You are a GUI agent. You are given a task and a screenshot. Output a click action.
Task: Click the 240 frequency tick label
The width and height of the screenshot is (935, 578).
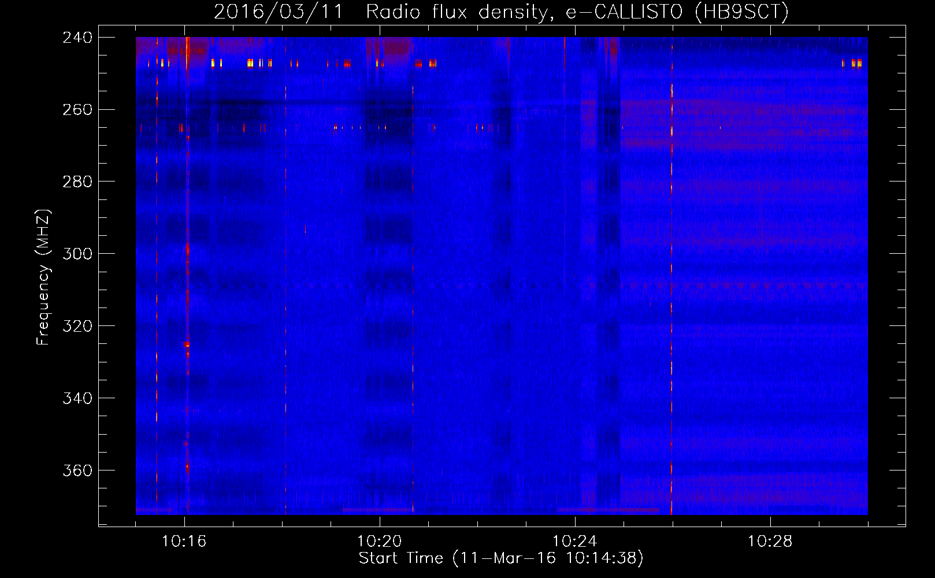tap(77, 38)
